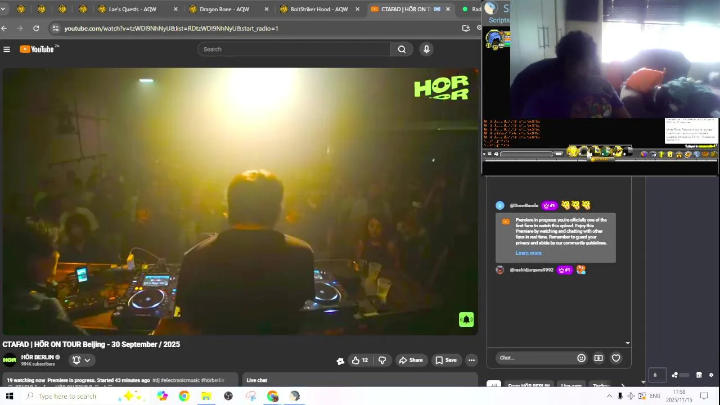Screen dimensions: 720x405
Task: Click the #dj hashtag in description
Action: click(x=156, y=380)
